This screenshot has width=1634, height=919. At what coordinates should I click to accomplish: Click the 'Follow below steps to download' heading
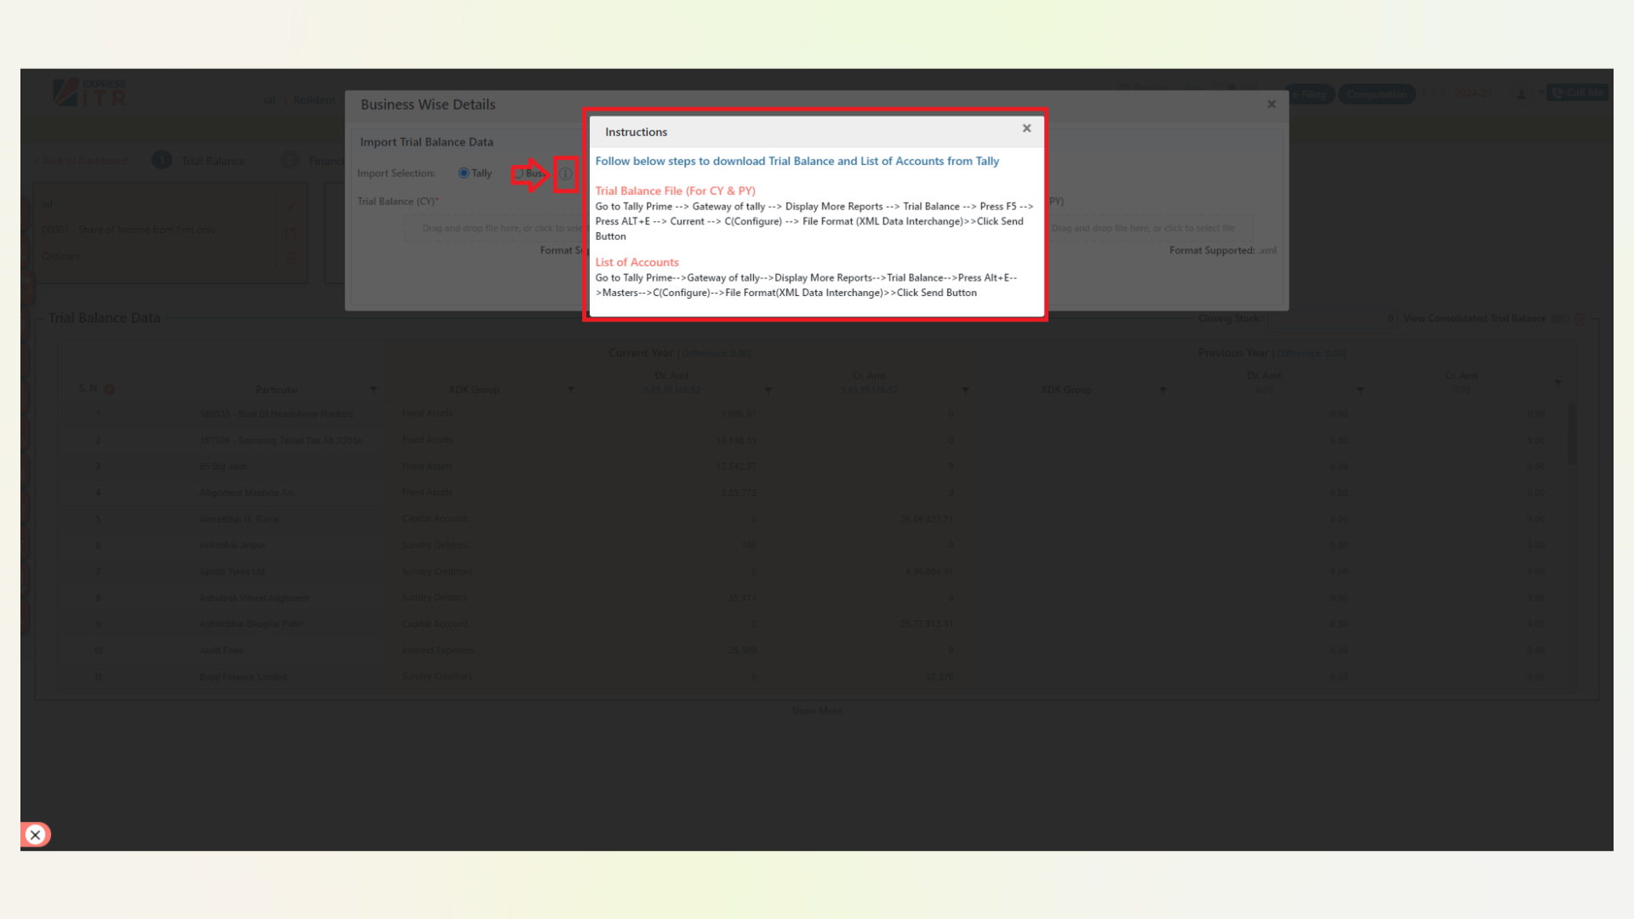pos(797,161)
